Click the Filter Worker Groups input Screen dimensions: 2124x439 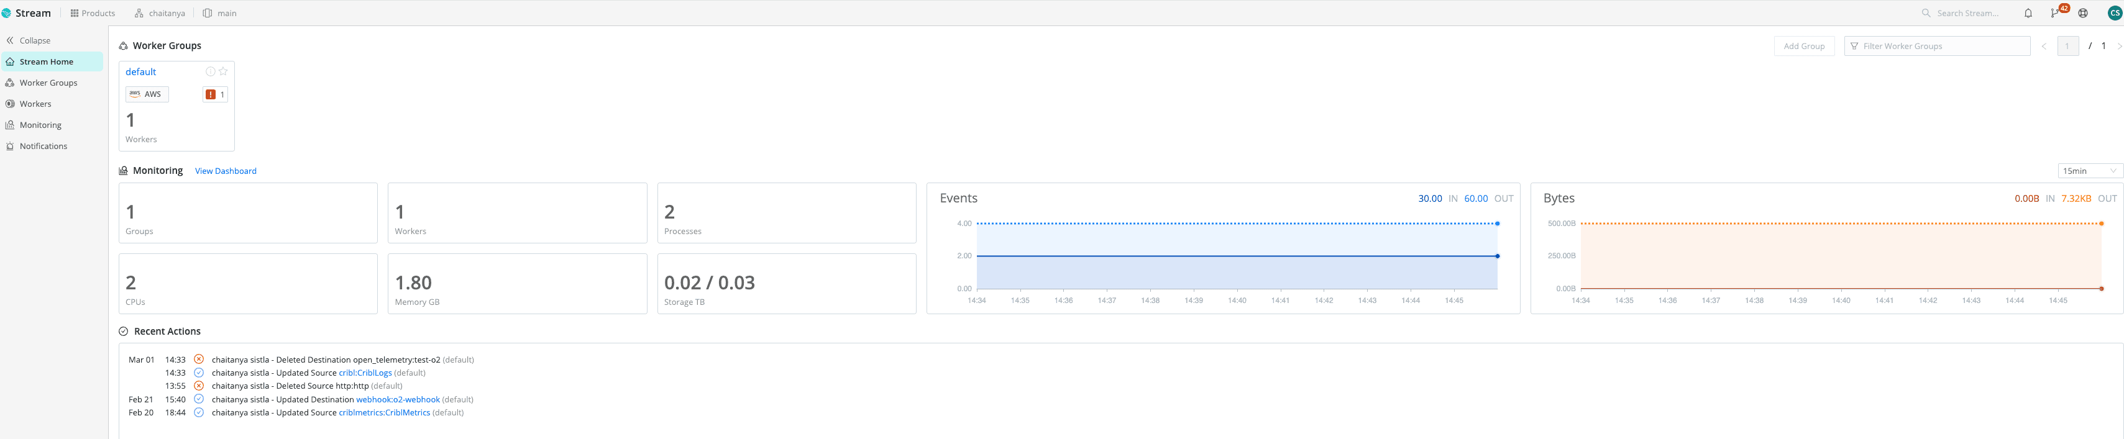click(1938, 46)
